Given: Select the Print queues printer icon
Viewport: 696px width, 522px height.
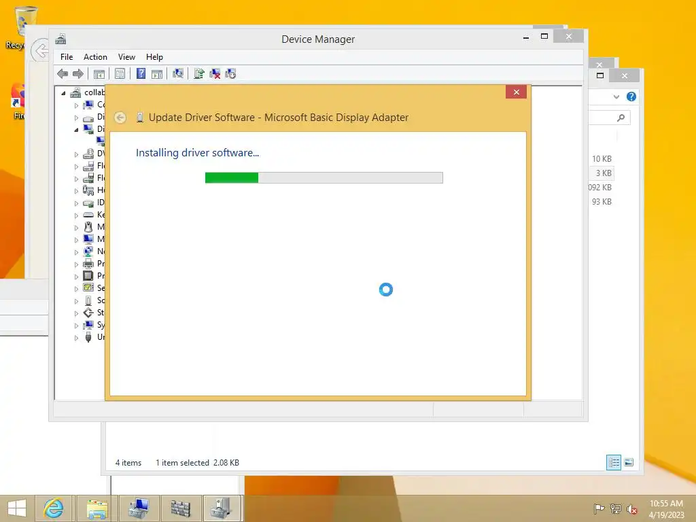Looking at the screenshot, I should click(88, 264).
